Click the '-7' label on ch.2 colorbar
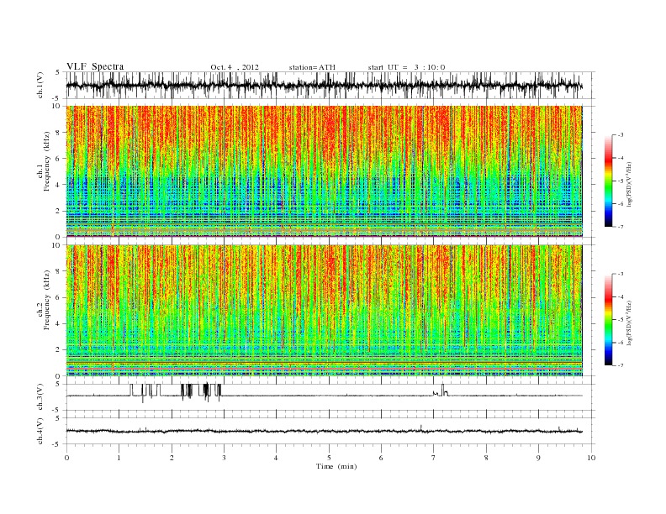 click(x=621, y=365)
